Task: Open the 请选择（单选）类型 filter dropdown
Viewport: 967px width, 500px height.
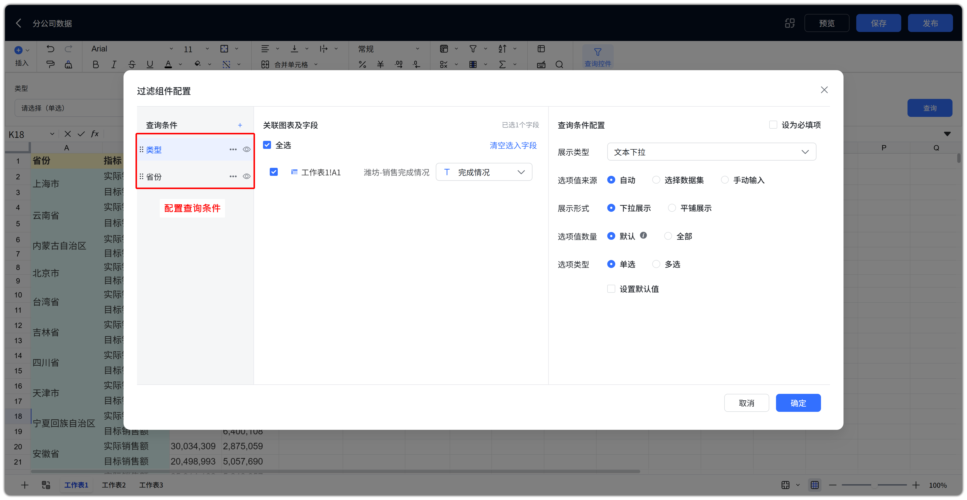Action: point(69,108)
